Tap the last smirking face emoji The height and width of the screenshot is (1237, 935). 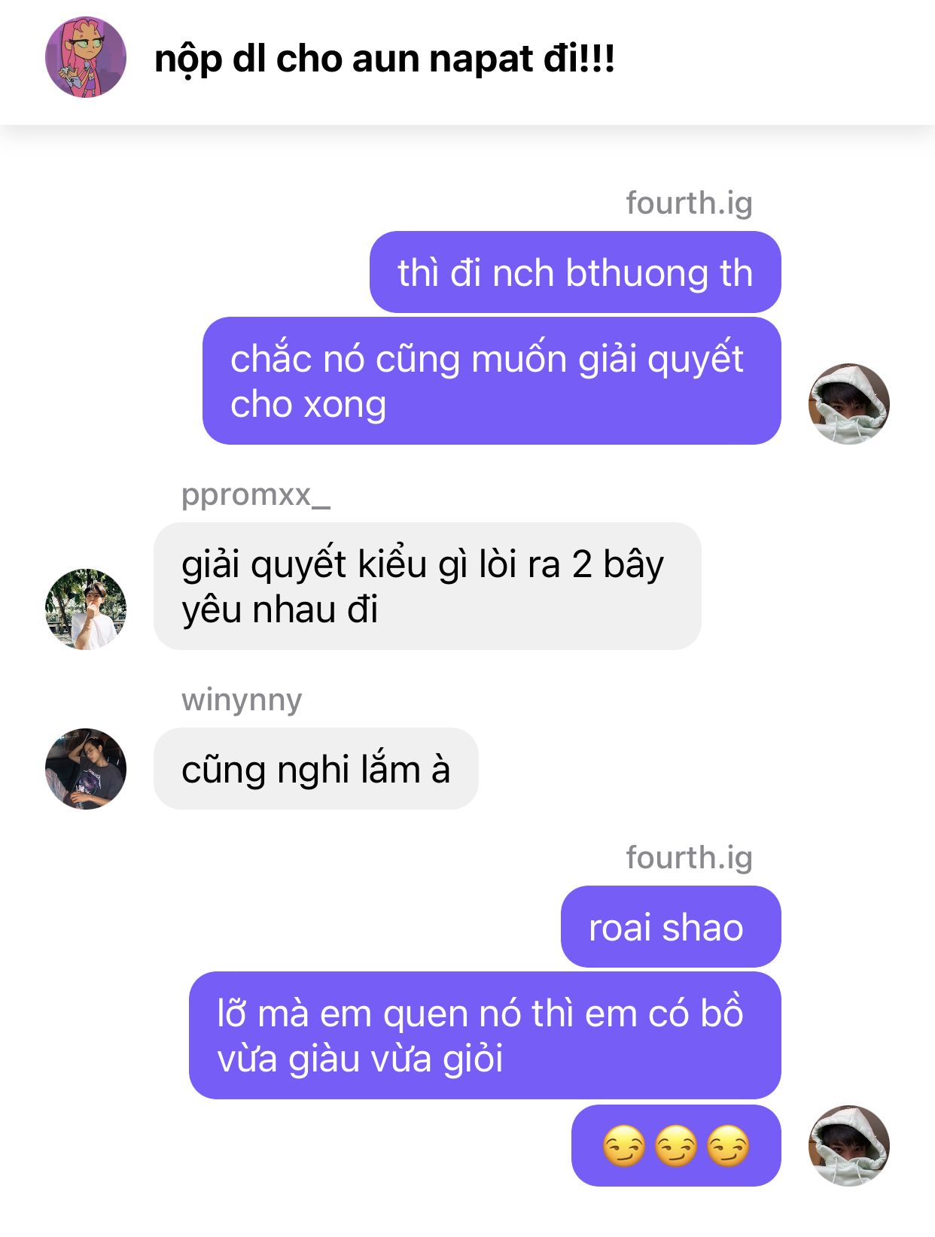[728, 1147]
